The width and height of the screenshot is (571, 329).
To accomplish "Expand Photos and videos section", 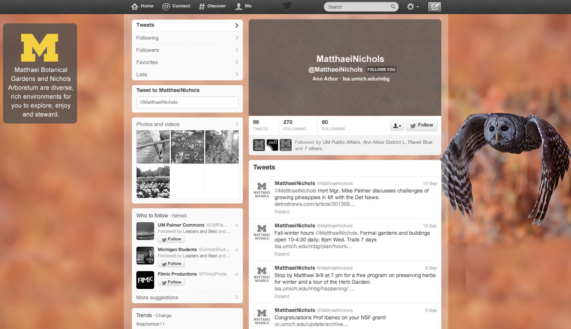I will pos(187,124).
